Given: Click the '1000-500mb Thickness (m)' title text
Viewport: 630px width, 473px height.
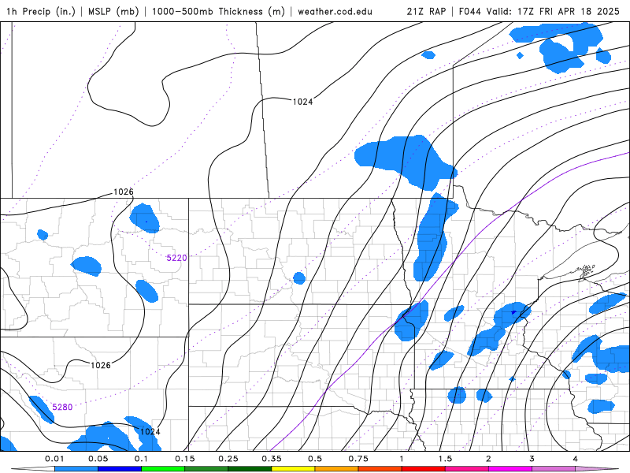Looking at the screenshot, I should tap(218, 11).
